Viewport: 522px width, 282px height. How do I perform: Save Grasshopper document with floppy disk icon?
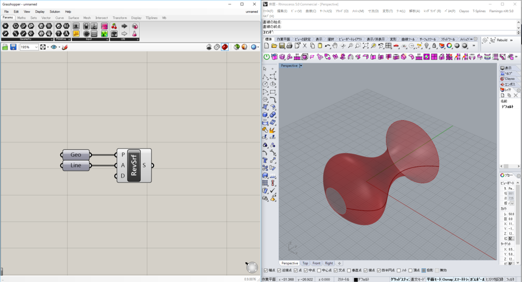[x=13, y=47]
